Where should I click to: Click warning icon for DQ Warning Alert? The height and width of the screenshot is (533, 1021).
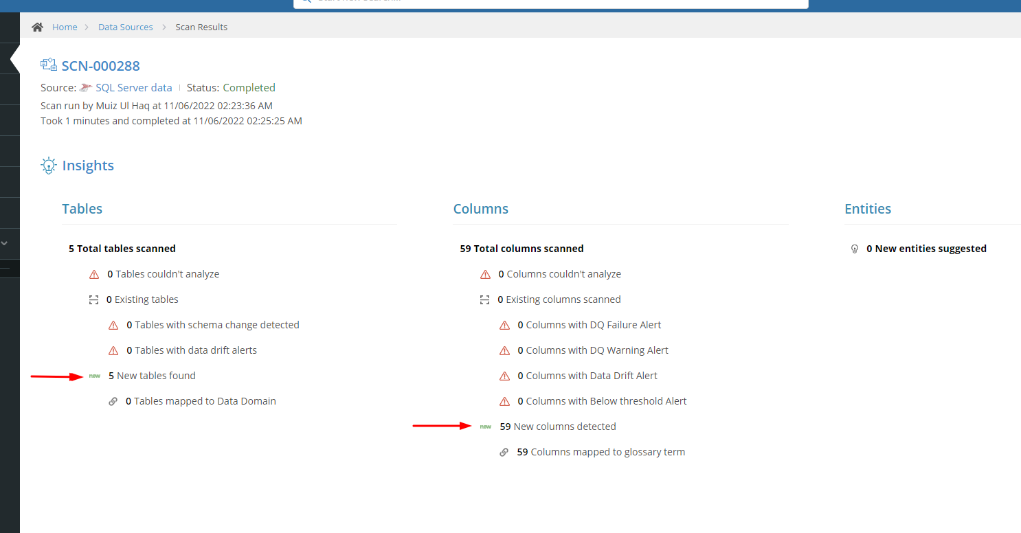(504, 350)
